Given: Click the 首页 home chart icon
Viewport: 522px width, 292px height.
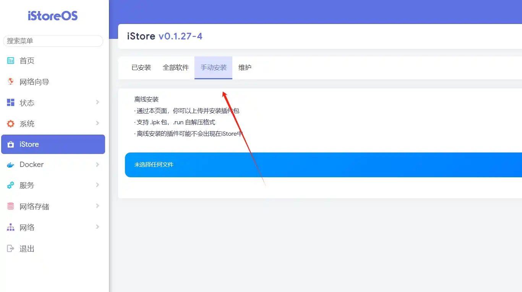Looking at the screenshot, I should click(11, 61).
